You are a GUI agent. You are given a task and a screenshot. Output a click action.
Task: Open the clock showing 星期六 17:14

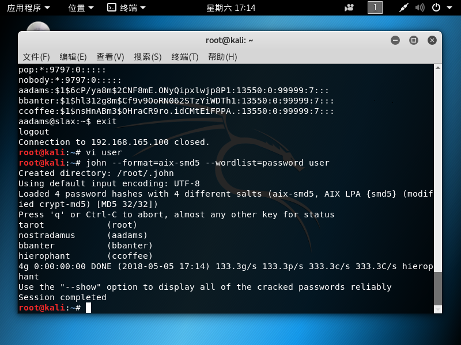(x=231, y=7)
